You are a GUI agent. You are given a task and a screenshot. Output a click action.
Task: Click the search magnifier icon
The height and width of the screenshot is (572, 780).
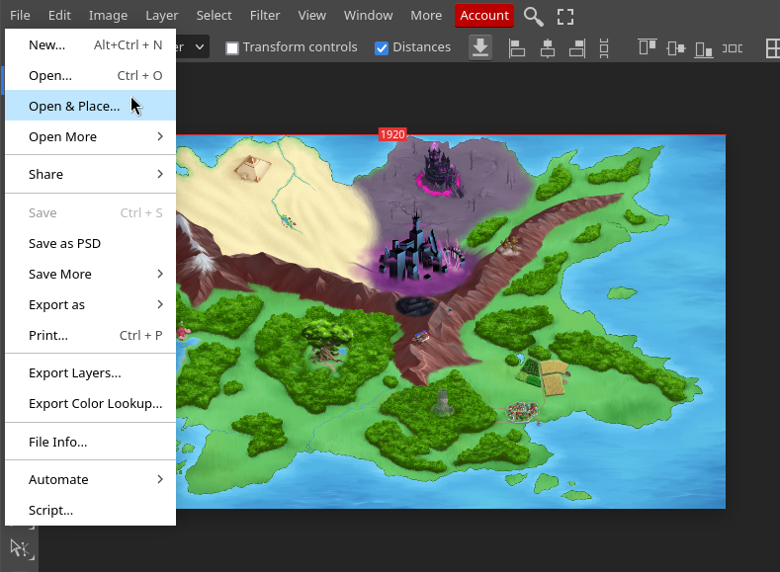tap(534, 16)
